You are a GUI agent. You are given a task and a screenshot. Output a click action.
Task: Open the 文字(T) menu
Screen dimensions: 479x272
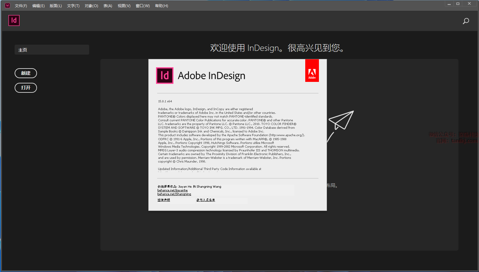[73, 6]
